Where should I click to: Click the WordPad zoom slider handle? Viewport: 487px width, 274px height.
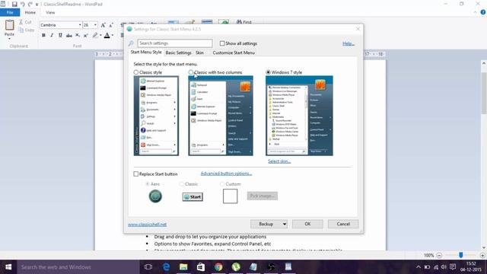point(461,255)
